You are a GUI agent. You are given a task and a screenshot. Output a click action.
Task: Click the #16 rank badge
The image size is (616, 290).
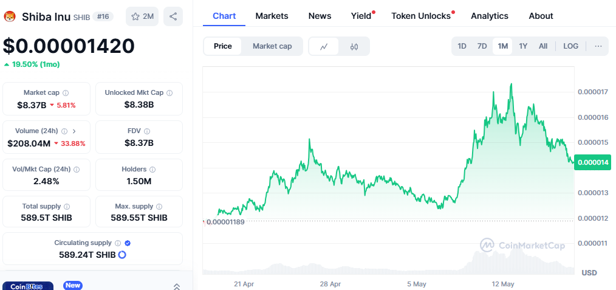coord(103,16)
